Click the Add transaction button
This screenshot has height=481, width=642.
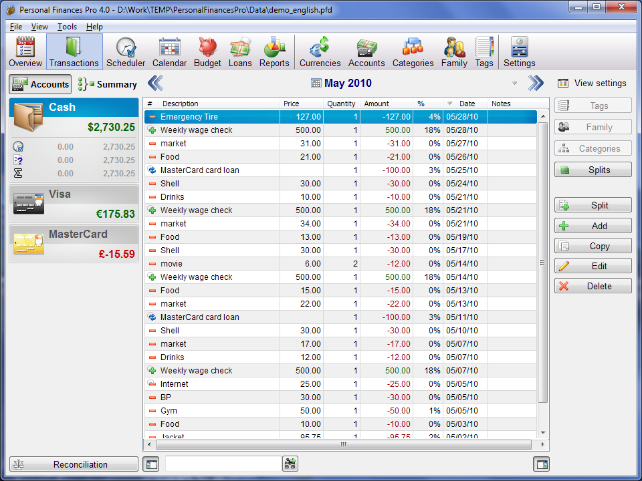[593, 226]
